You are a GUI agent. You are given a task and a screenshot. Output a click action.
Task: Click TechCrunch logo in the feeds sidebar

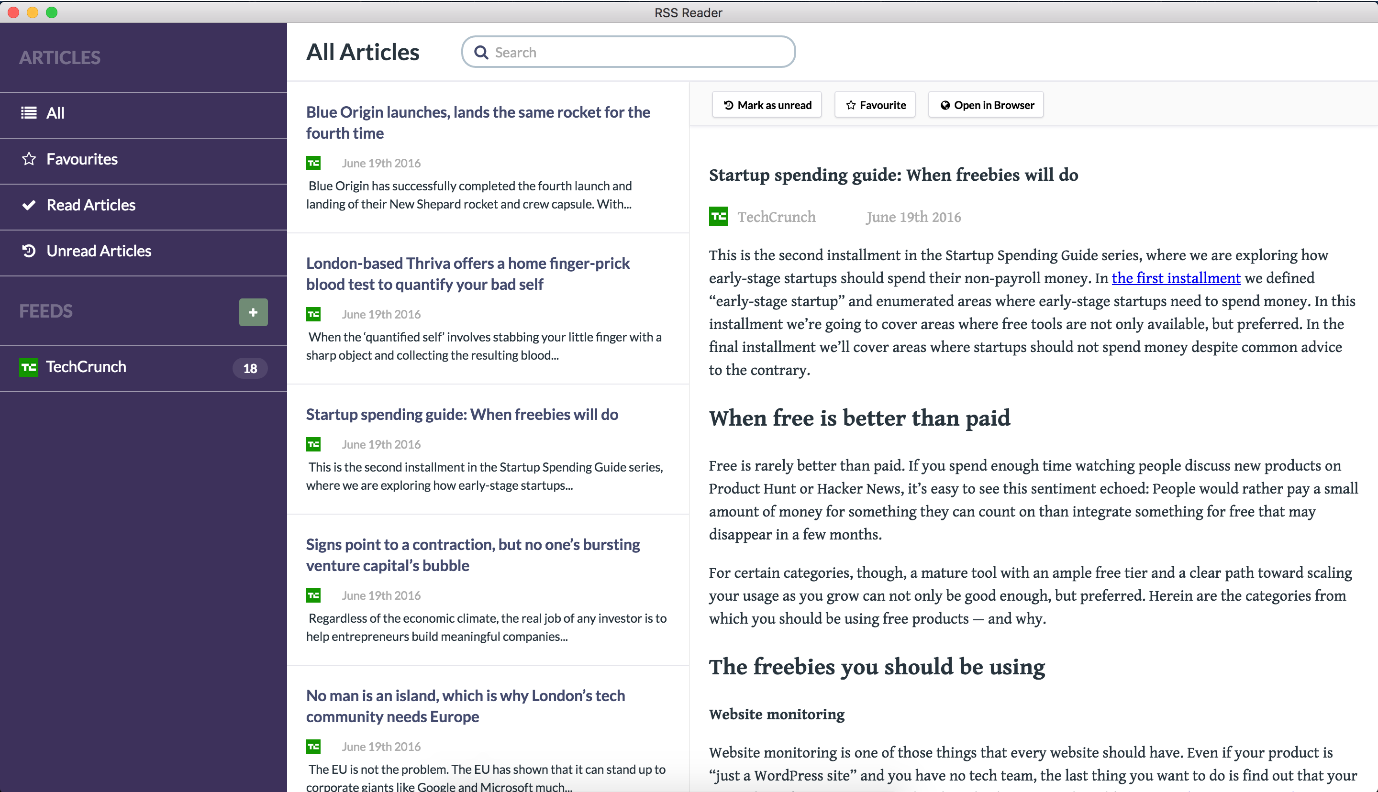(28, 367)
